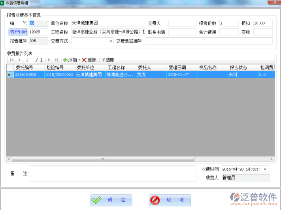The image size is (281, 210).
Task: Click the 收费人 field showing 管理员
Action: [x=246, y=178]
